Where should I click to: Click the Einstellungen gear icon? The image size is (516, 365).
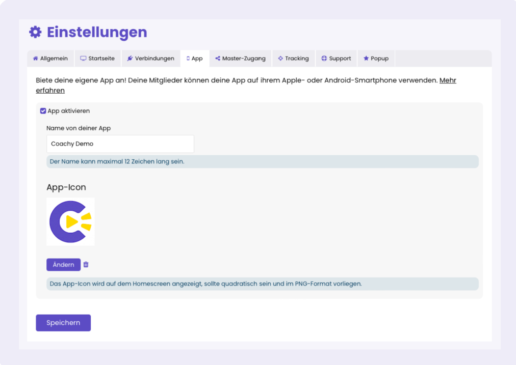[35, 32]
